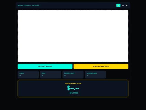Select the Class info card
This screenshot has height=110, width=146.
coord(28,74)
